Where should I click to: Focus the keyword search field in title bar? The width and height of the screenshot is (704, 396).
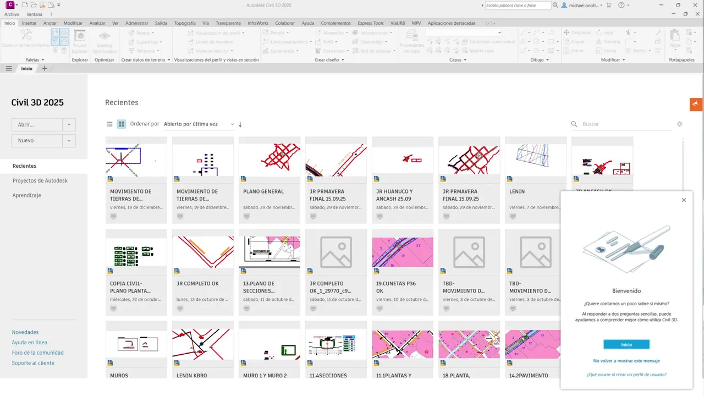(518, 5)
